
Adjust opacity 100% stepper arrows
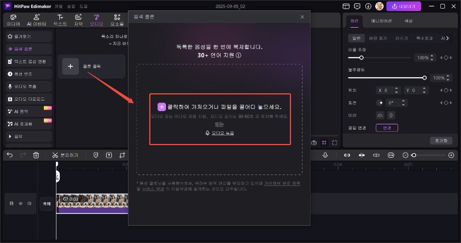coord(448,78)
